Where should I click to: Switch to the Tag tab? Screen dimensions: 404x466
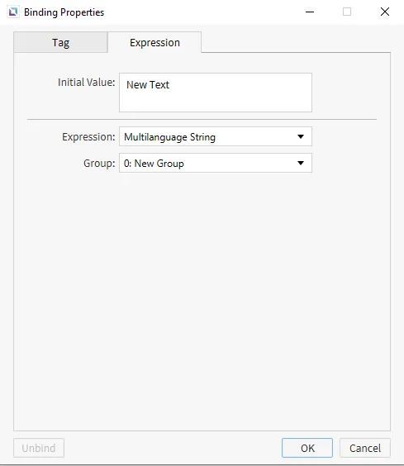(60, 42)
